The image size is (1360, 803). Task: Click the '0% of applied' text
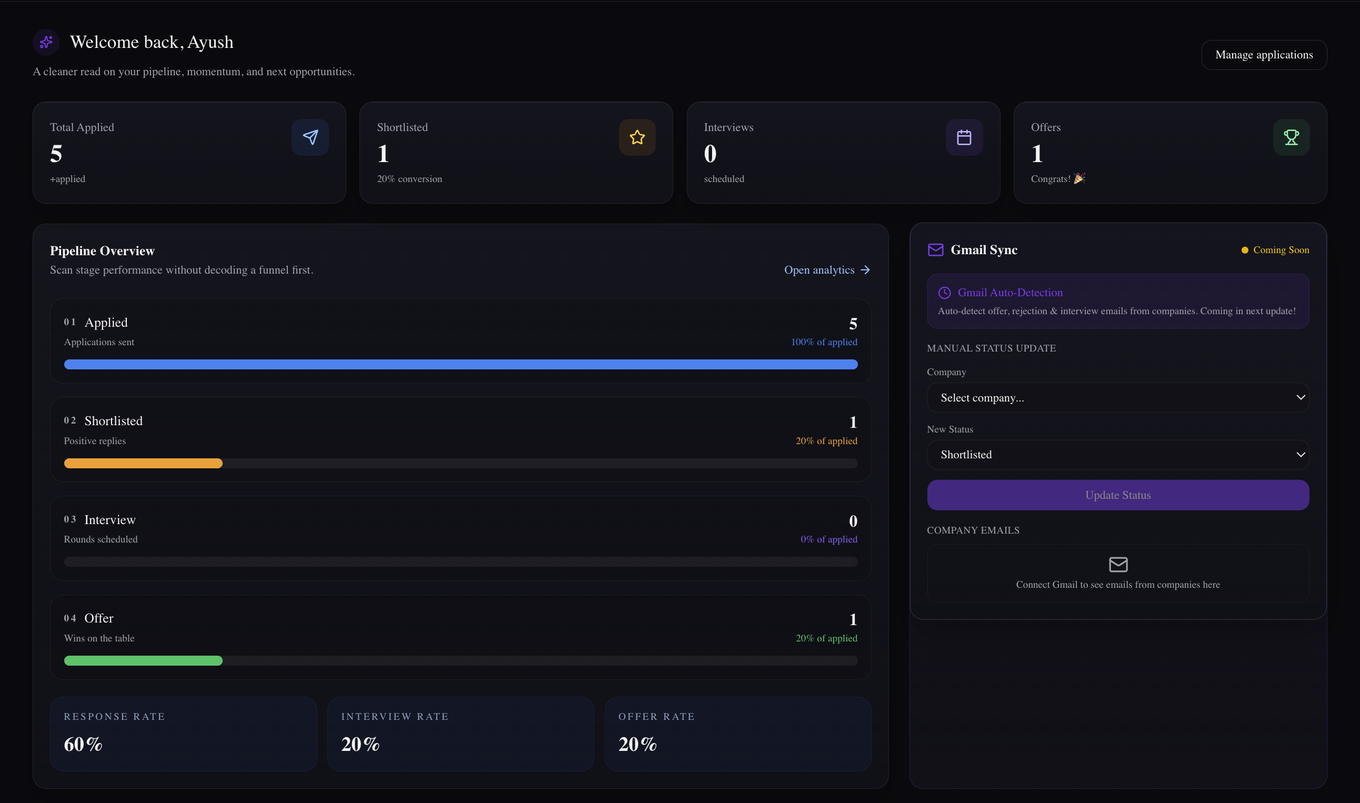pyautogui.click(x=828, y=539)
